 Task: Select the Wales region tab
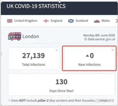(102, 21)
